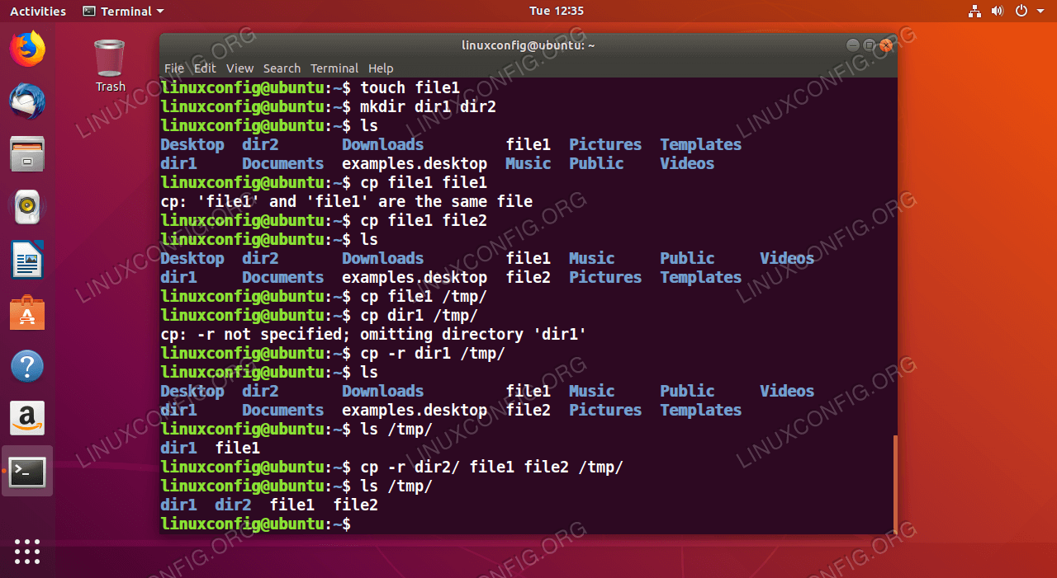
Task: Expand the Terminal app menu dropdown
Action: 123,12
